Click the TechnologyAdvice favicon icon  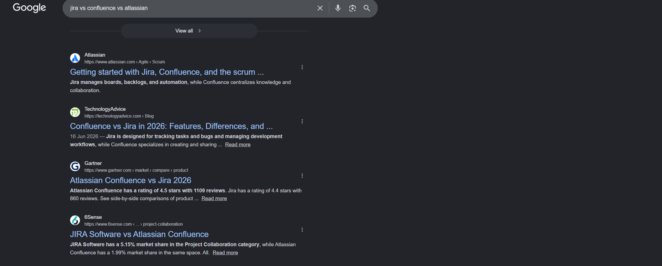[x=75, y=112]
